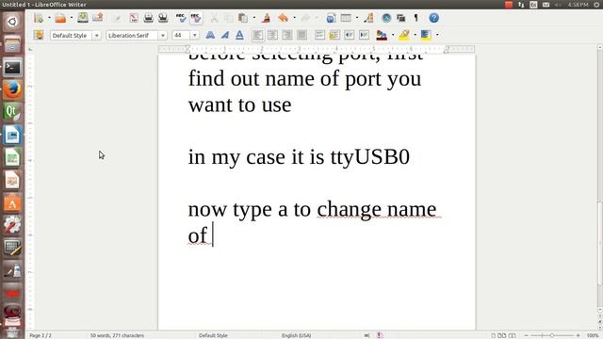Screen dimensions: 603x339
Task: Click the Liberation Serif font name field
Action: 132,36
